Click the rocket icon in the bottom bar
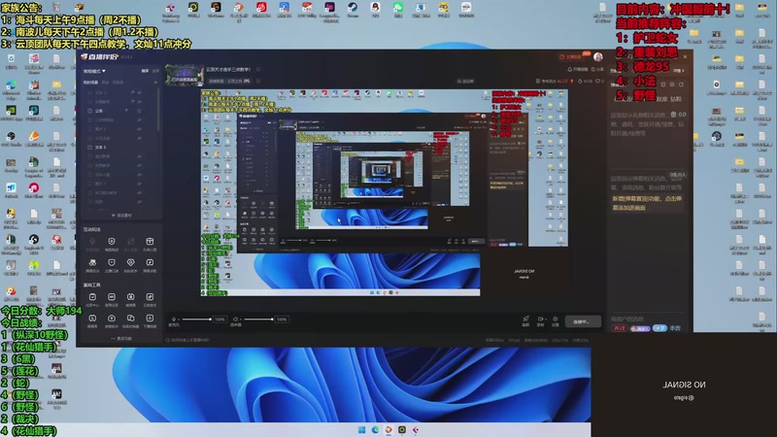 click(525, 319)
